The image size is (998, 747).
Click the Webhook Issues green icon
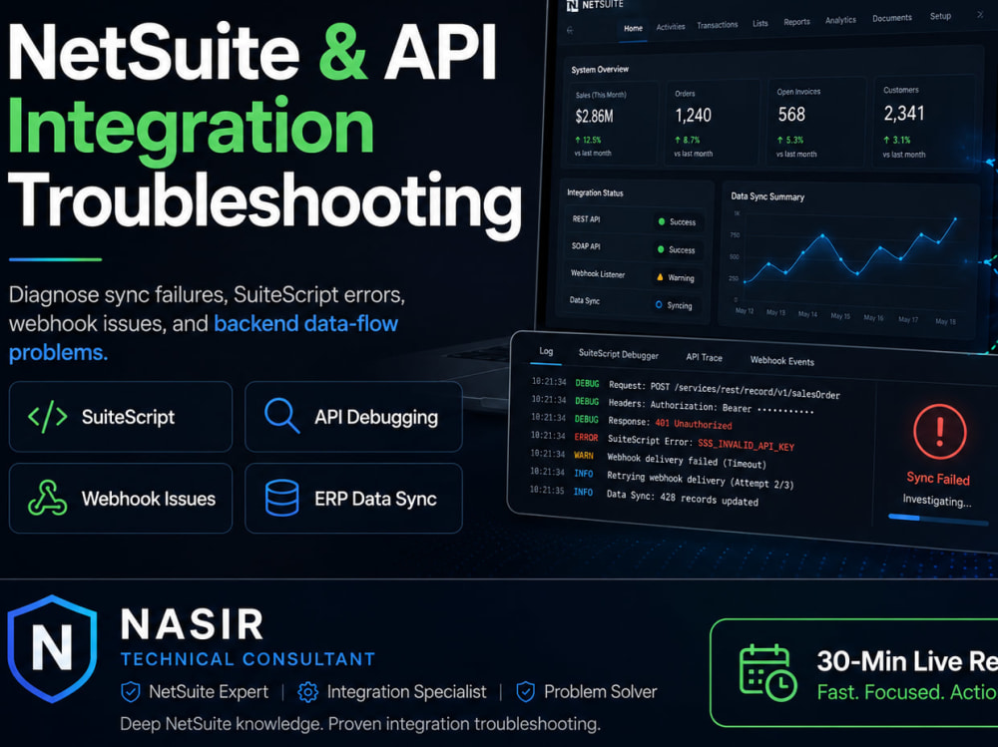[x=48, y=498]
